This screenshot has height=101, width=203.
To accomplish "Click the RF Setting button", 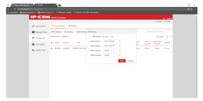I will coord(69,32).
